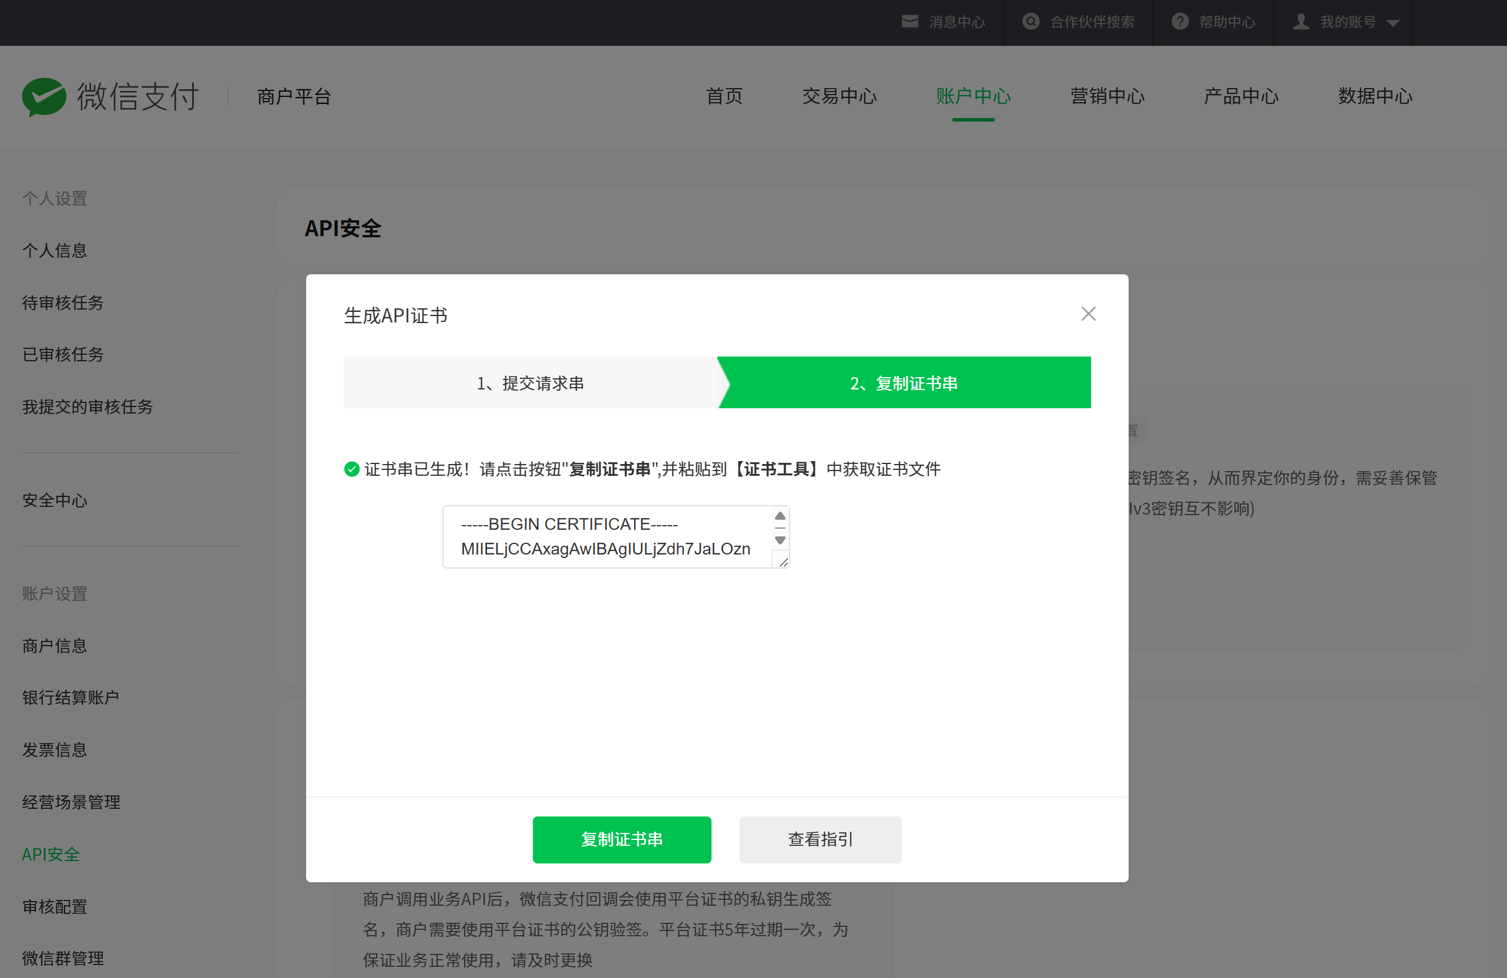The height and width of the screenshot is (978, 1507).
Task: Open 已审核任务 in the sidebar
Action: pyautogui.click(x=63, y=354)
